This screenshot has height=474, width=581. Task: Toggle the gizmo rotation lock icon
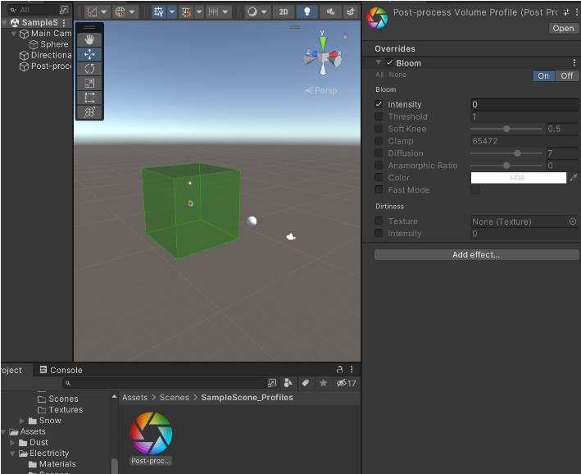pyautogui.click(x=345, y=36)
